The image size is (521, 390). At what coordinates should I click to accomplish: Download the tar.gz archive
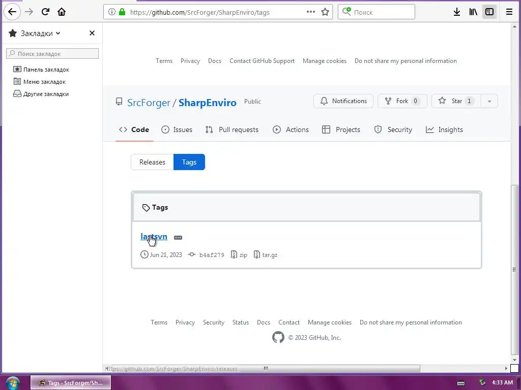266,255
